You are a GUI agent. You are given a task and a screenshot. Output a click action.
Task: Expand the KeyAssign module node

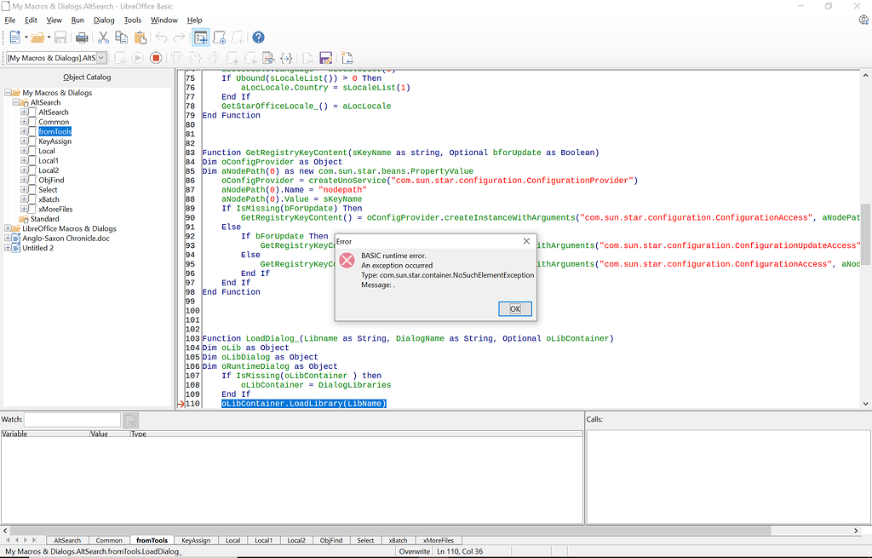coord(25,141)
